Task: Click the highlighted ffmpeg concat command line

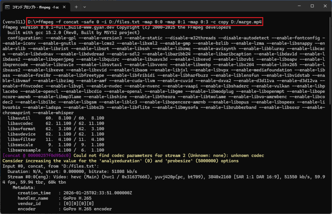Action: coord(145,22)
